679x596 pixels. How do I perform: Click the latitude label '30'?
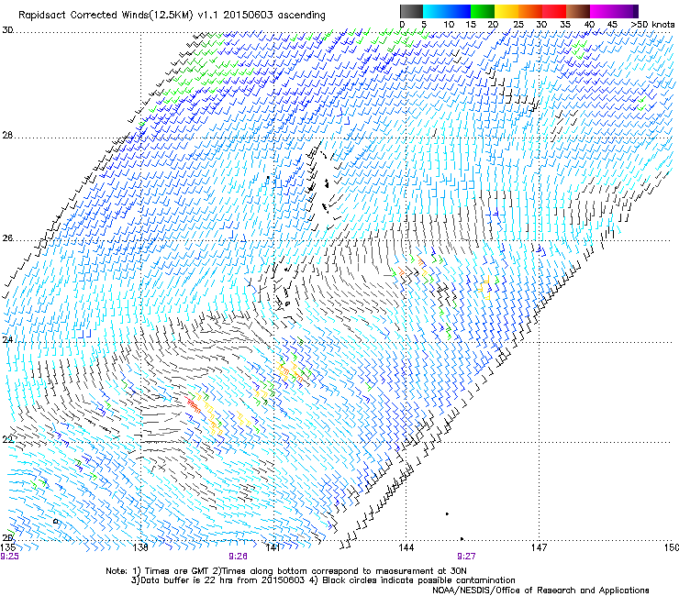7,30
